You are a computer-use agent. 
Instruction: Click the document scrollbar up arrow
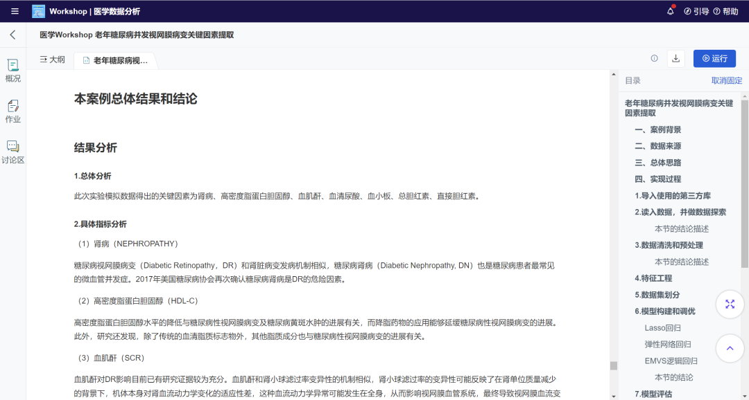[614, 74]
